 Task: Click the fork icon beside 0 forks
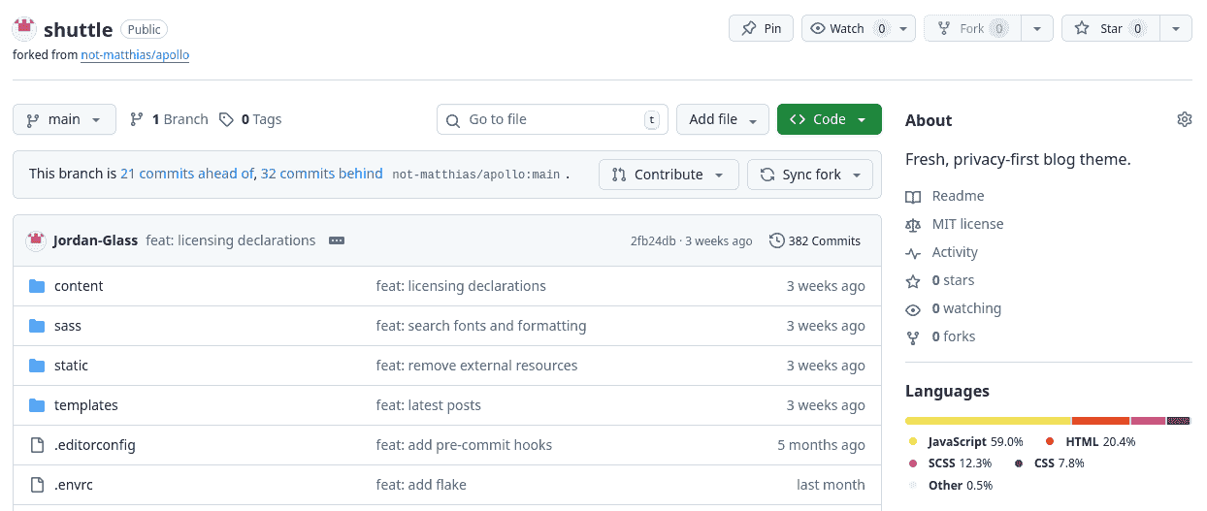click(x=913, y=337)
